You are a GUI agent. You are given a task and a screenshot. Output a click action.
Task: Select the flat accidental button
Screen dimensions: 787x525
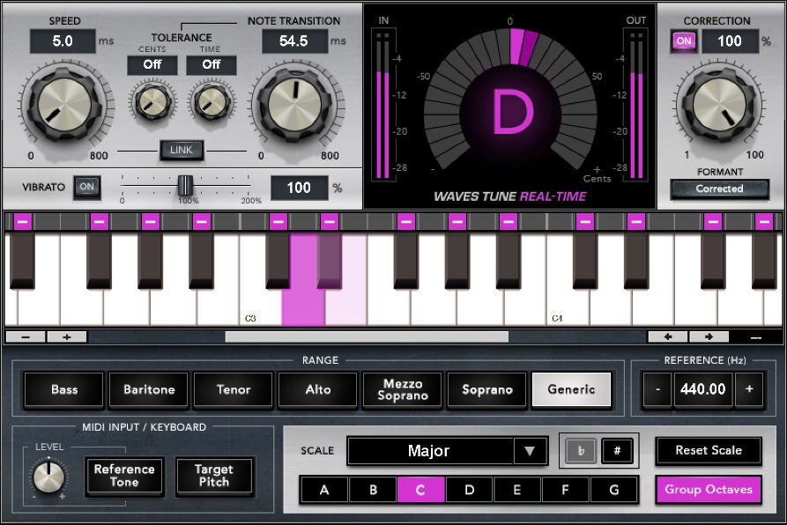click(x=581, y=450)
